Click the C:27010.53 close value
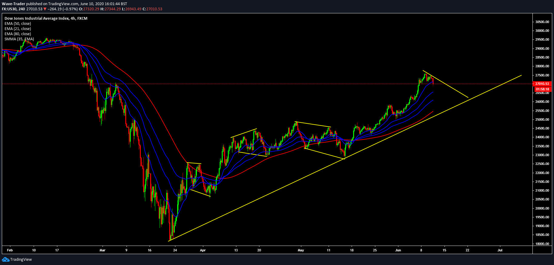 (x=153, y=9)
